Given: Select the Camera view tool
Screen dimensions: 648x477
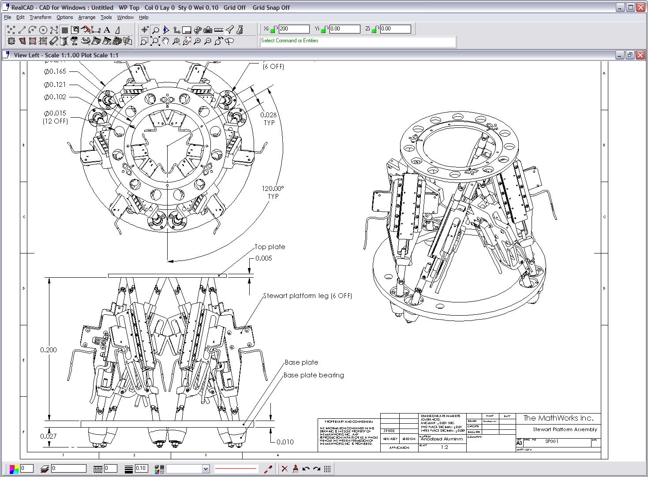Looking at the screenshot, I should click(208, 31).
